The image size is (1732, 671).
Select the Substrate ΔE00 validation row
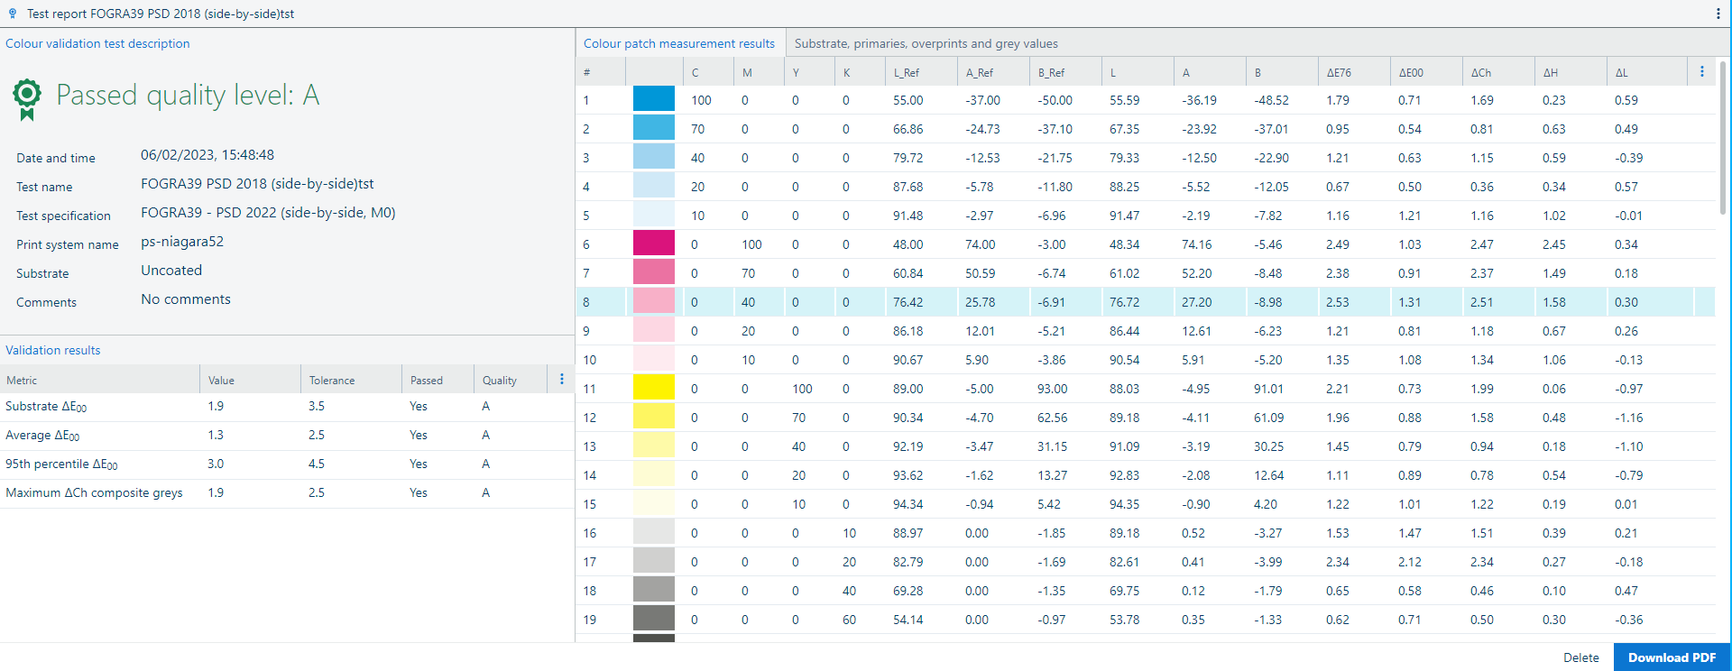tap(47, 407)
